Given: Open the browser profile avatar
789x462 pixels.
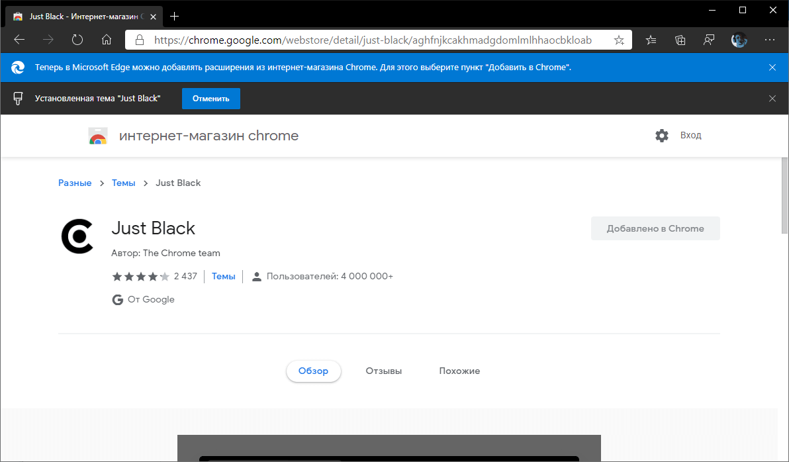Looking at the screenshot, I should tap(739, 40).
